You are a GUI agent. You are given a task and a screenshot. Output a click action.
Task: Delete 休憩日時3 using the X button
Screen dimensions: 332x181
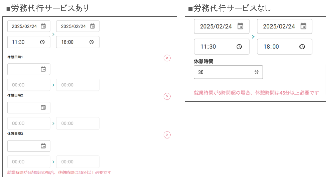[x=167, y=135]
